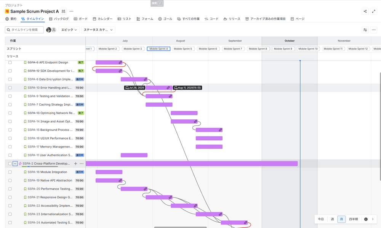This screenshot has width=381, height=228.
Task: Click the timeline search field
Action: pyautogui.click(x=25, y=30)
